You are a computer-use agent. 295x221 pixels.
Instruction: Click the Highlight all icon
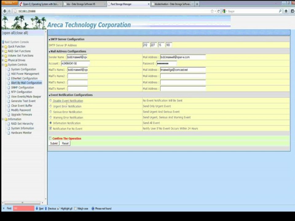click(58, 208)
